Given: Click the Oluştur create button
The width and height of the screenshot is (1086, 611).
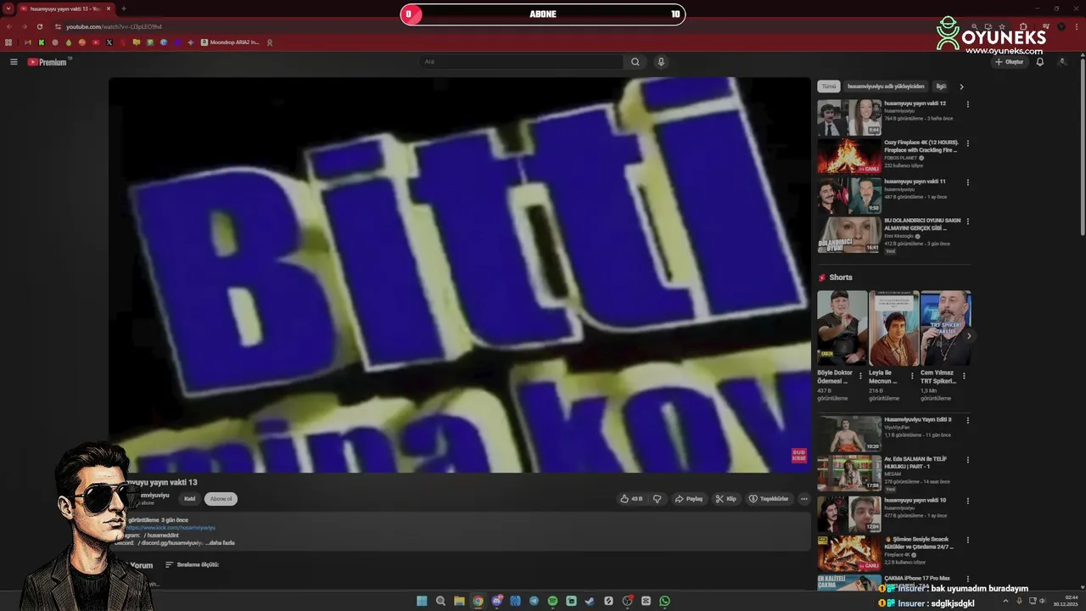Looking at the screenshot, I should 1009,62.
